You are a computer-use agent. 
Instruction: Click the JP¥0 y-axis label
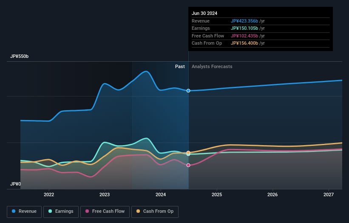coord(15,184)
